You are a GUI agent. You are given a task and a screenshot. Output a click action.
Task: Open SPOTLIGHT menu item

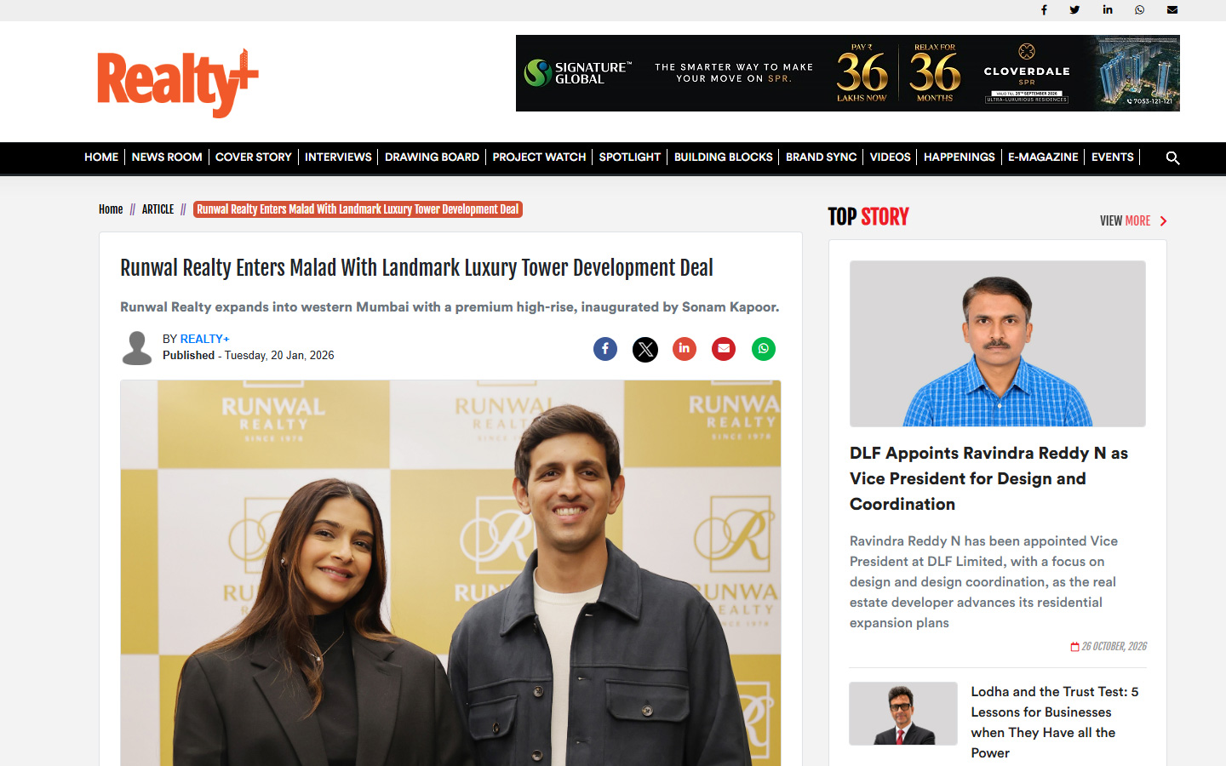coord(630,157)
